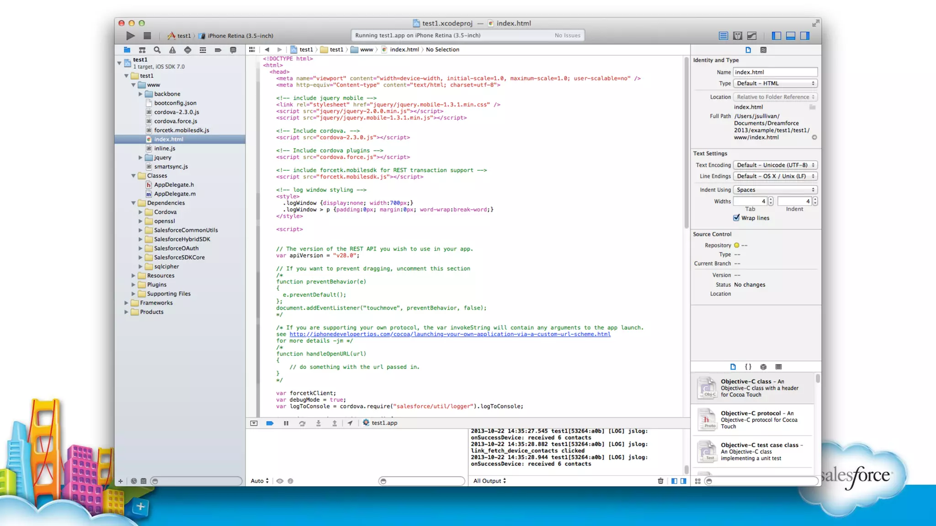936x526 pixels.
Task: Select the Standard editor button
Action: [x=723, y=36]
